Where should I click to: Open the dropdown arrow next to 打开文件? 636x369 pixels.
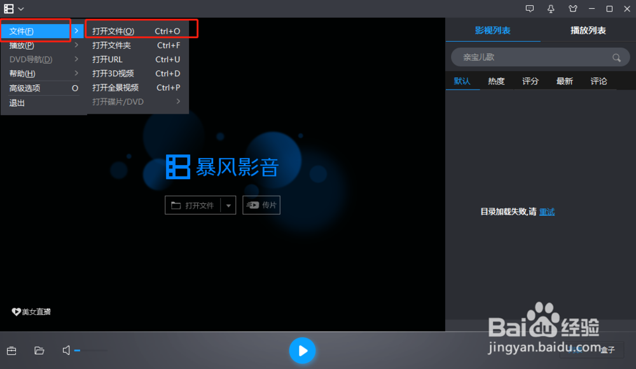tap(228, 205)
